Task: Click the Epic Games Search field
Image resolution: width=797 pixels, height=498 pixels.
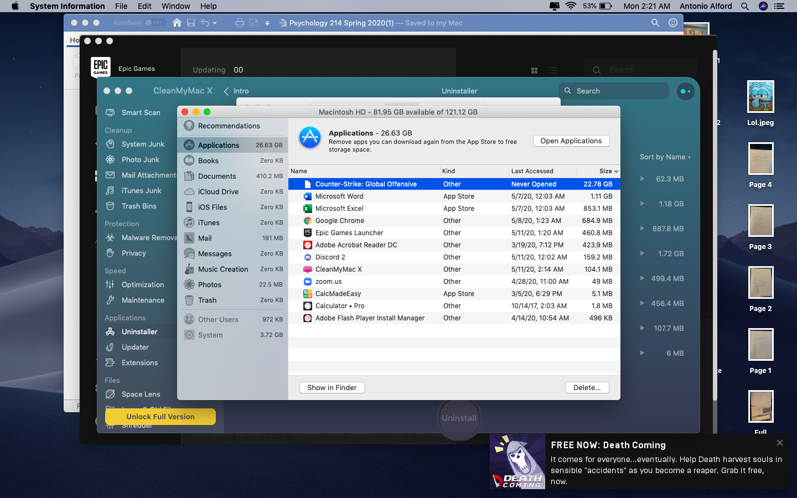Action: click(x=640, y=70)
